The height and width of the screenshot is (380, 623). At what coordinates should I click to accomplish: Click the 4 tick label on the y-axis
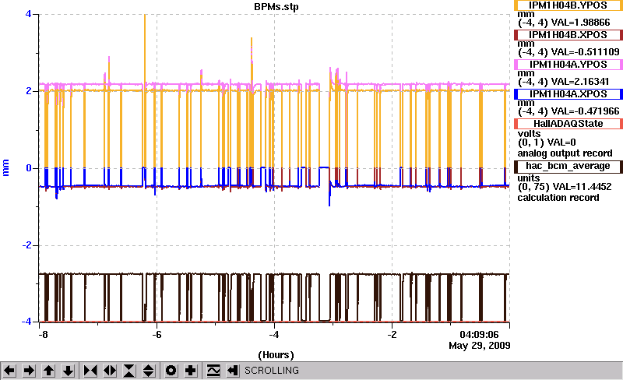(x=28, y=14)
